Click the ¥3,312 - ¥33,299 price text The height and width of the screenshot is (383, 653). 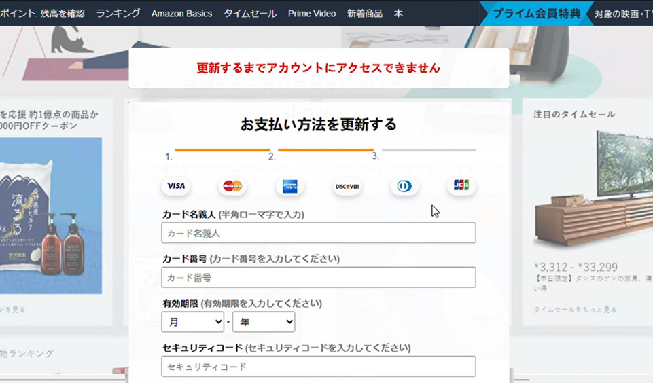coord(576,267)
